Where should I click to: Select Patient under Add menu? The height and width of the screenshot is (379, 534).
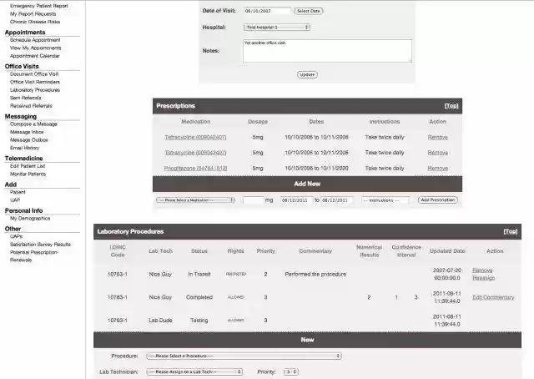point(18,192)
